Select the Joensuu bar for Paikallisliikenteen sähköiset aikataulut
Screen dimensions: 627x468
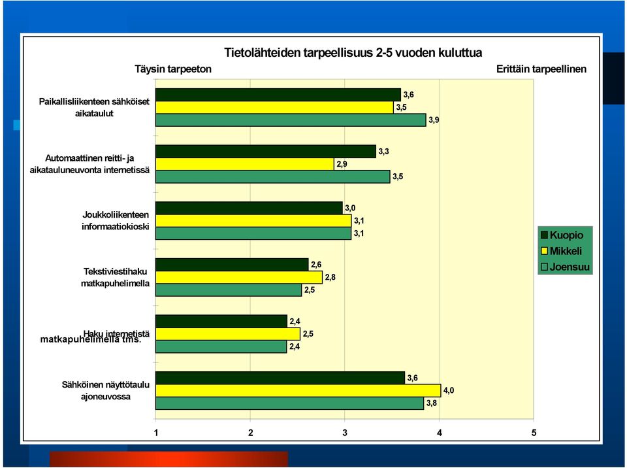coord(291,120)
